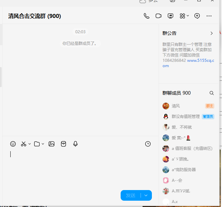Click the 你已经是群成员了。 system message
The image size is (222, 207).
tap(80, 44)
